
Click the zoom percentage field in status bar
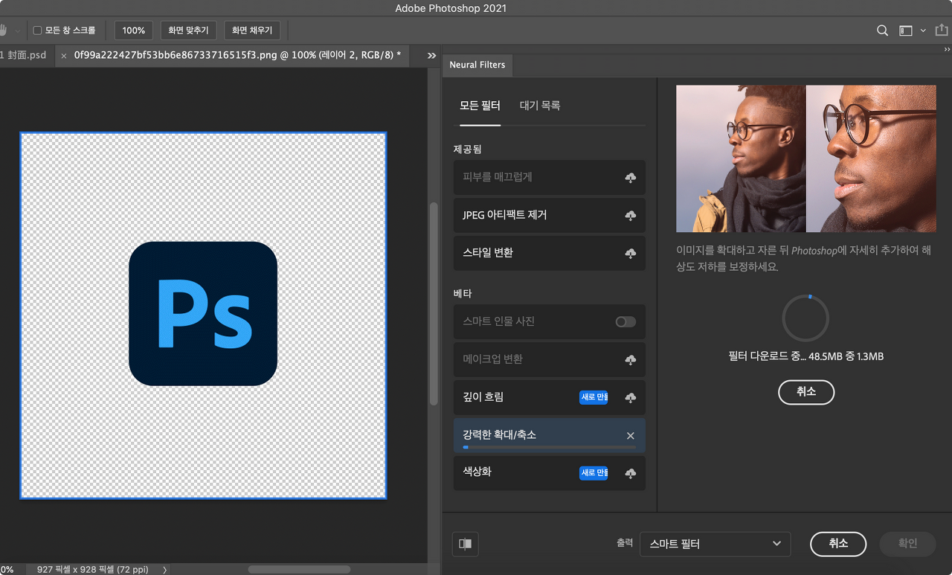(7, 570)
